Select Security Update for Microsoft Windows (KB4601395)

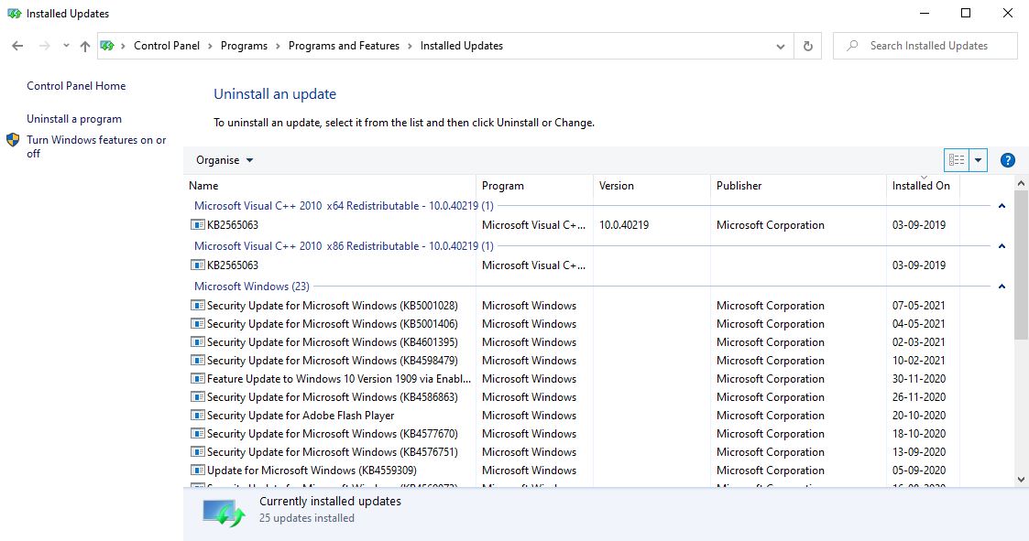point(332,342)
